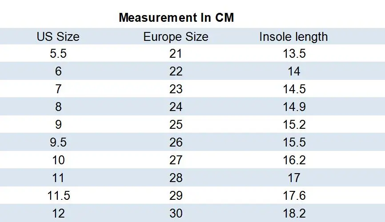The width and height of the screenshot is (385, 222).
Task: Select insole length cell 16.2
Action: [x=294, y=160]
